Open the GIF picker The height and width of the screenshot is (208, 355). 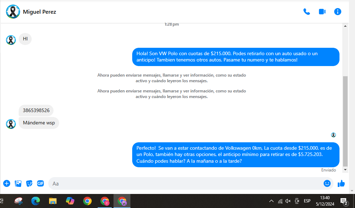click(41, 183)
